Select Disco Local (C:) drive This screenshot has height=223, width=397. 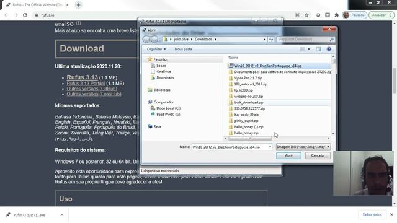click(168, 108)
